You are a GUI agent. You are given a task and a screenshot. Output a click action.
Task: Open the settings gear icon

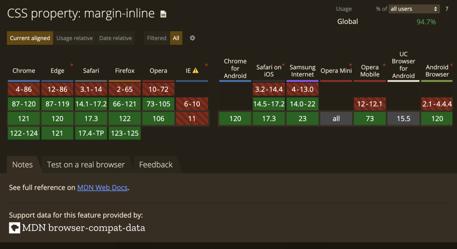pyautogui.click(x=193, y=38)
